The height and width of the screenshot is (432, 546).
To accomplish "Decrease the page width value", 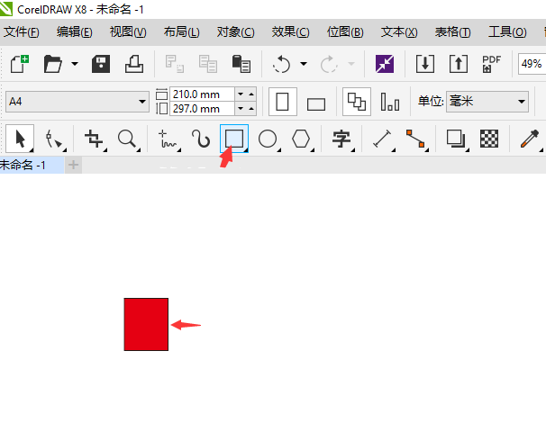I will point(241,94).
